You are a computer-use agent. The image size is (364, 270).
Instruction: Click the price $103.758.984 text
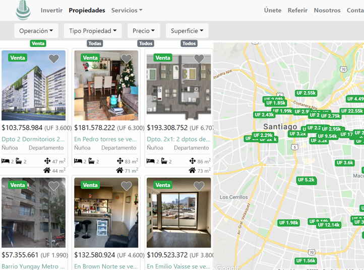[22, 128]
